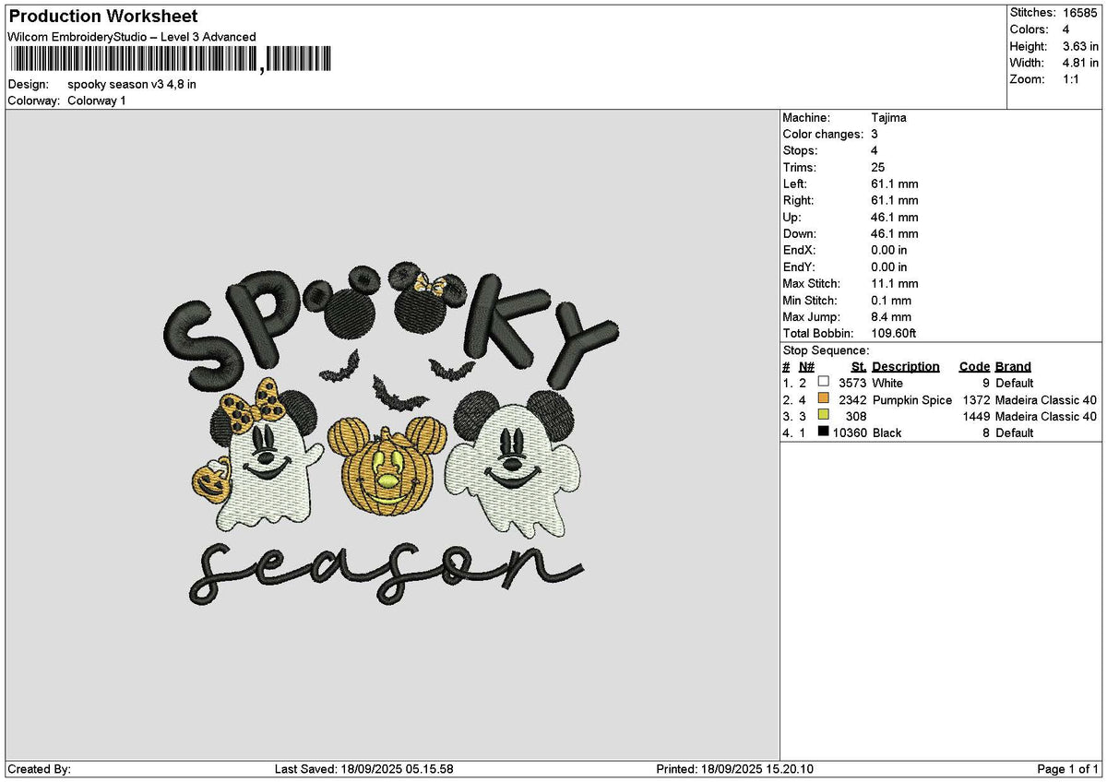Click the Total Bobbin value '109.60ft'
The image size is (1107, 782).
point(894,334)
